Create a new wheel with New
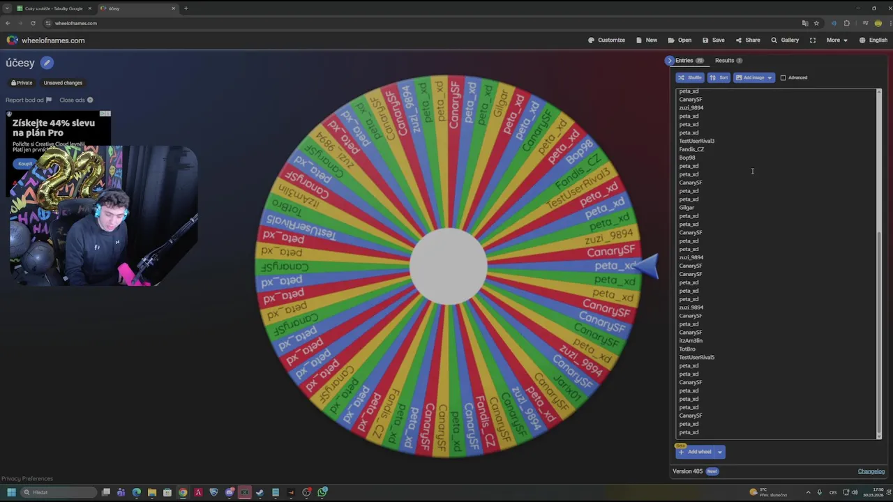 pyautogui.click(x=645, y=40)
